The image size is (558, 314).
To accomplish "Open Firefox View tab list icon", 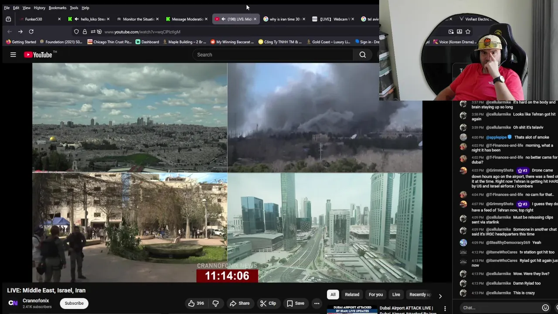I will pyautogui.click(x=8, y=19).
